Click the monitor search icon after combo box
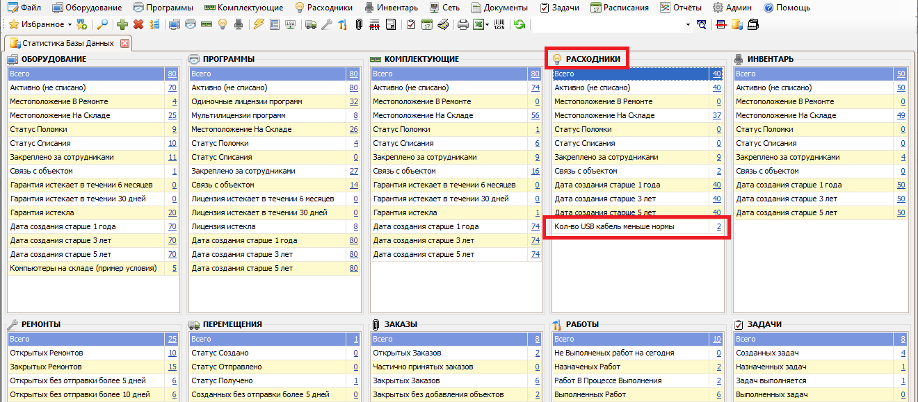This screenshot has width=918, height=402. click(x=701, y=24)
